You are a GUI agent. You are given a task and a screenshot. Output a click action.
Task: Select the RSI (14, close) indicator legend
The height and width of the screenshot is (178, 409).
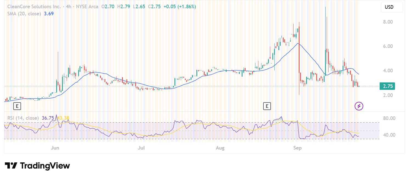23,118
